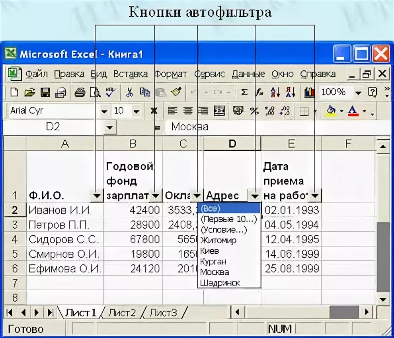Click the Help question mark icon
This screenshot has width=394, height=338.
[x=372, y=92]
